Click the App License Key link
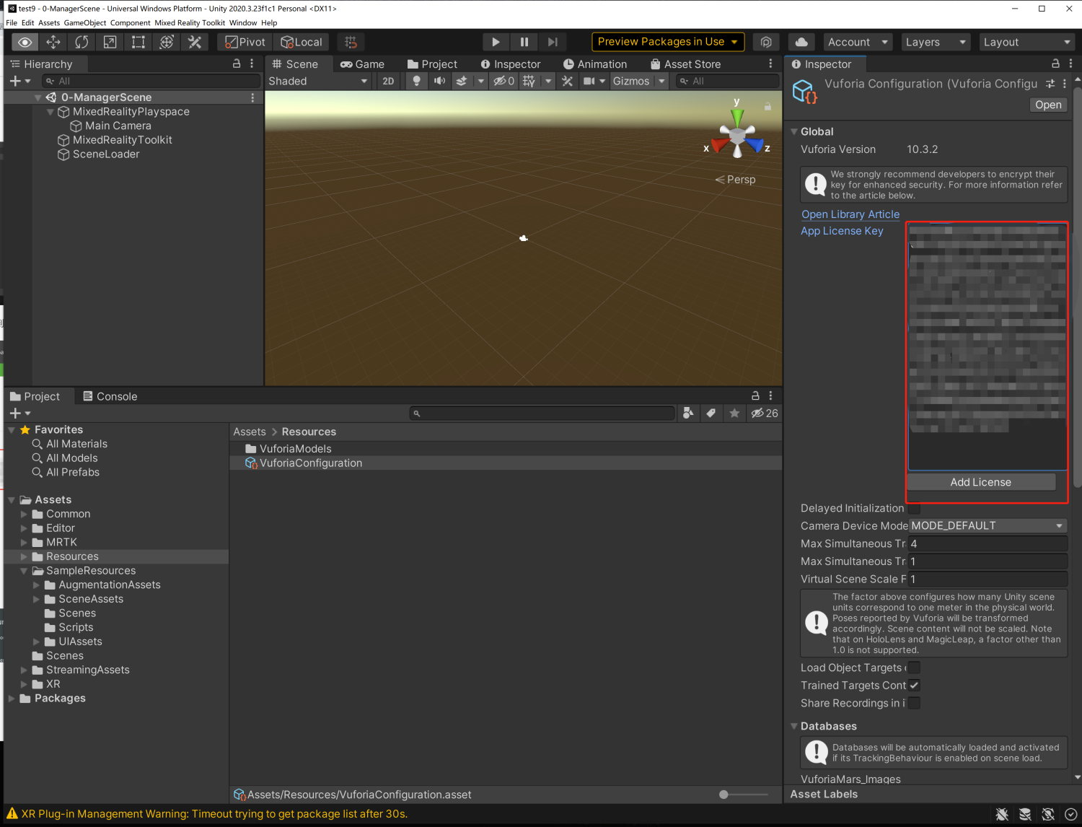The width and height of the screenshot is (1082, 827). pyautogui.click(x=842, y=231)
